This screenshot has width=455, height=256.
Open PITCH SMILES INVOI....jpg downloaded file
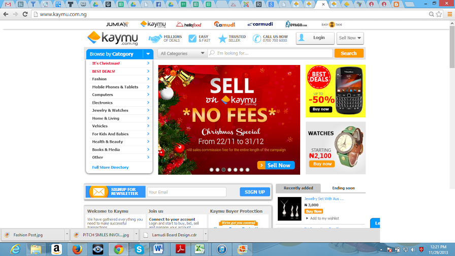[x=103, y=235]
